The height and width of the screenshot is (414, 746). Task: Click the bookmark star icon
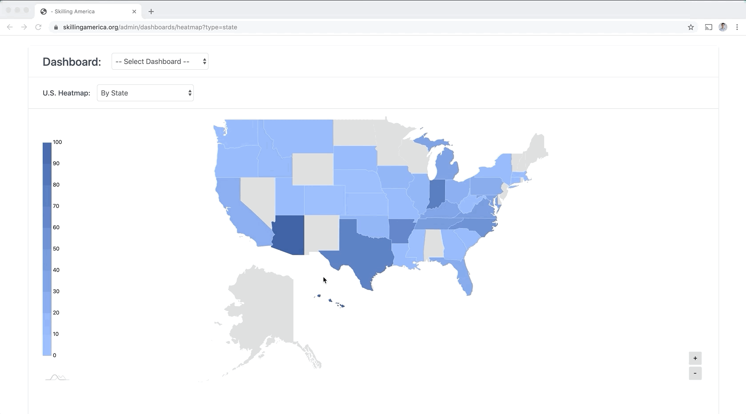coord(691,27)
